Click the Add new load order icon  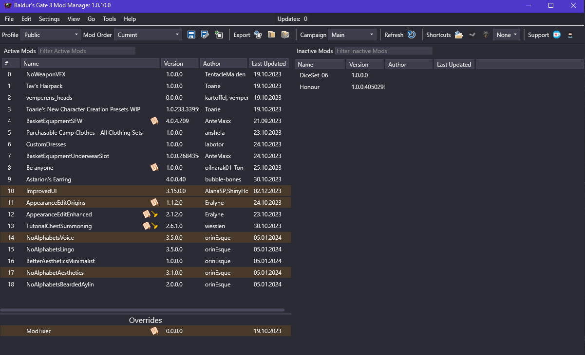tap(219, 35)
